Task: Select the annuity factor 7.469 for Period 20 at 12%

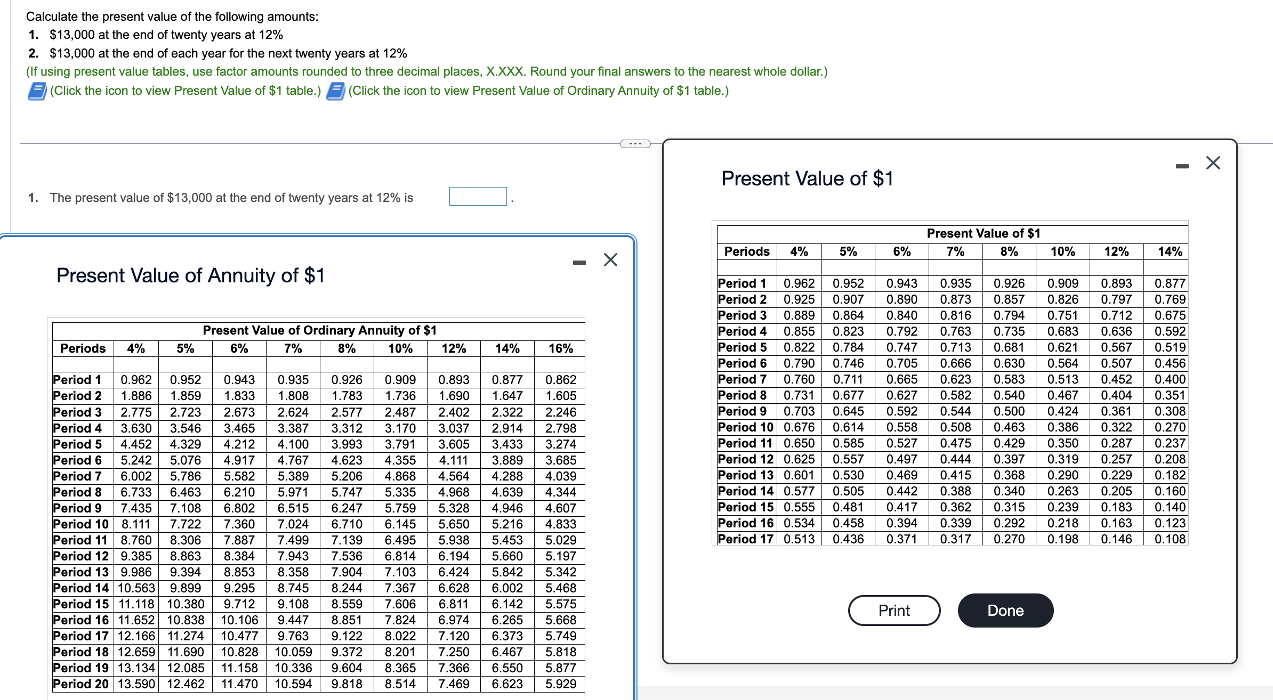Action: [452, 684]
